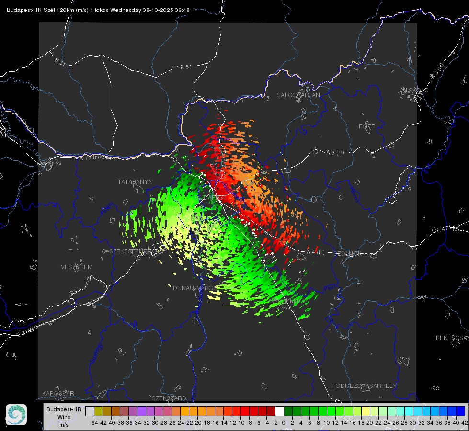This screenshot has width=469, height=431.
Task: Click the MISKOLC city label
Action: coord(415,91)
